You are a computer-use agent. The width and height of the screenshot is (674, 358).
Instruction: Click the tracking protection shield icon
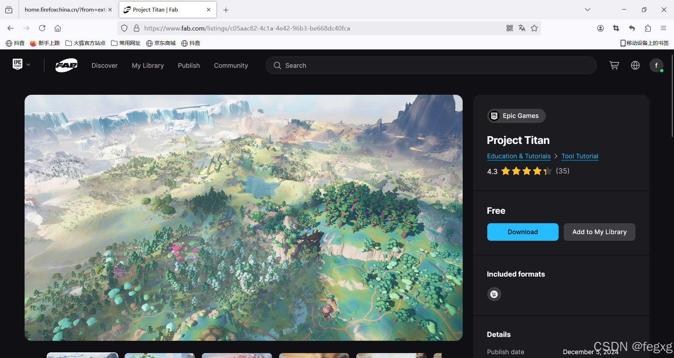pyautogui.click(x=124, y=28)
